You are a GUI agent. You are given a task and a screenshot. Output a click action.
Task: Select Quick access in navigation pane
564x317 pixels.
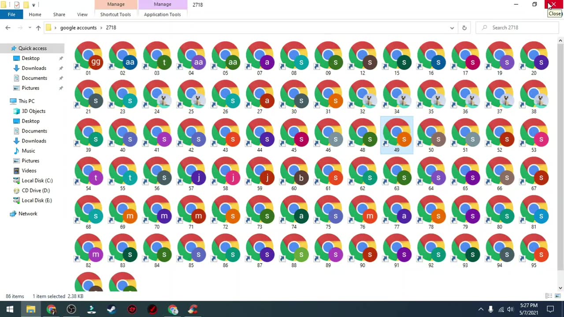tap(32, 48)
